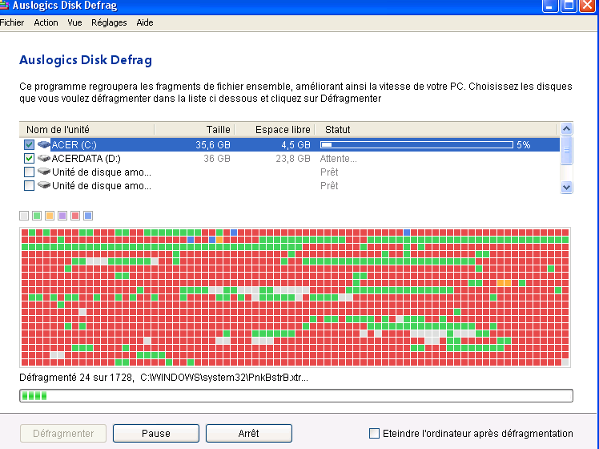Open the Réglages menu
This screenshot has height=449, width=599.
(x=109, y=22)
